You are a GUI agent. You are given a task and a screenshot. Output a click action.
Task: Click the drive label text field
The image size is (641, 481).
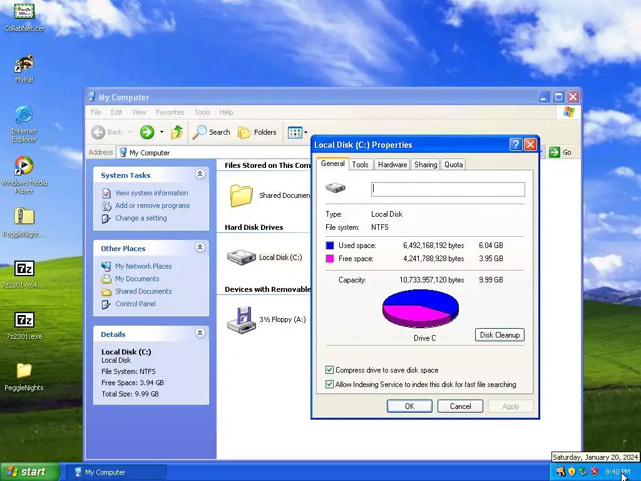pyautogui.click(x=448, y=189)
